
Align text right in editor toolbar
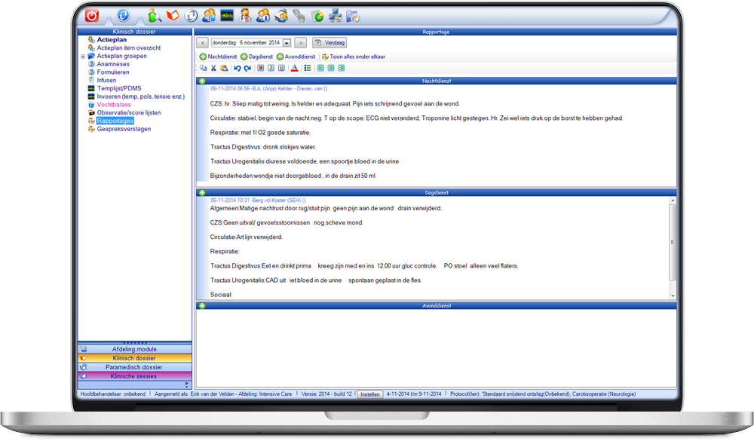coord(342,69)
